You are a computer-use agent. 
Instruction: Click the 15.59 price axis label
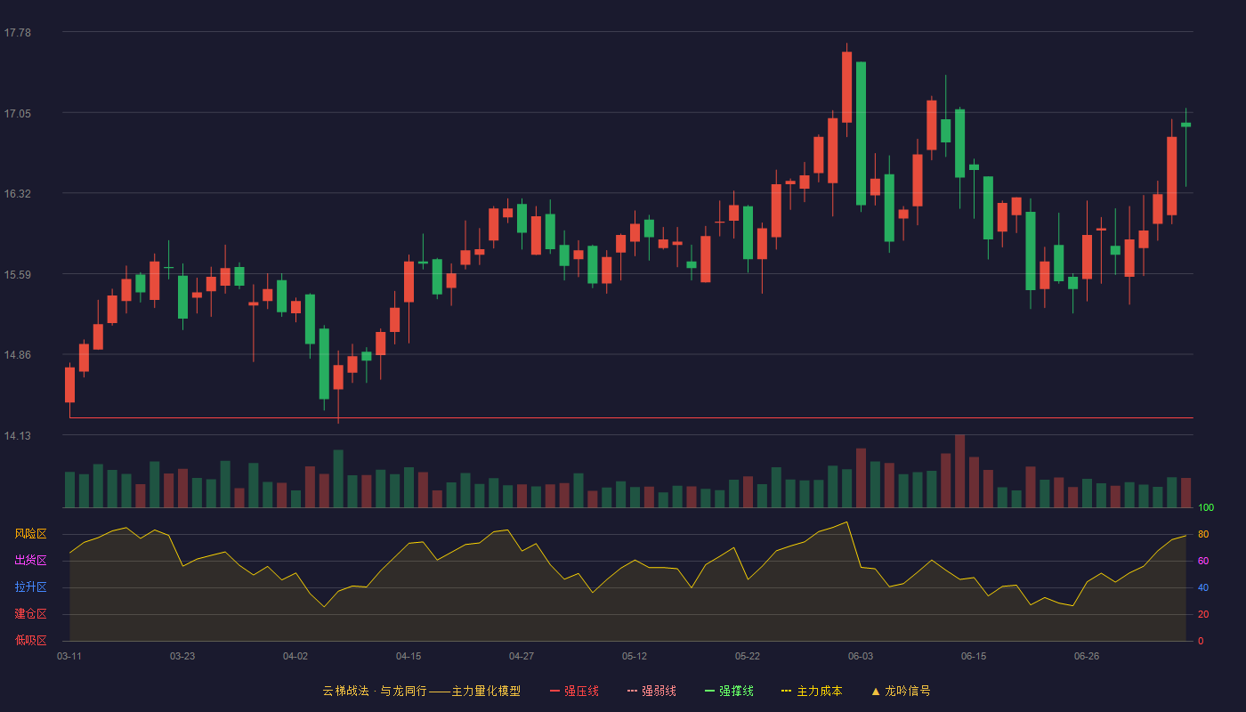(x=17, y=274)
